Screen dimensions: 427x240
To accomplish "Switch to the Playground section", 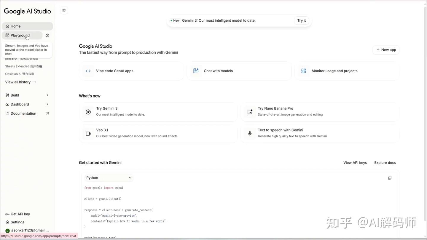I will (x=20, y=35).
